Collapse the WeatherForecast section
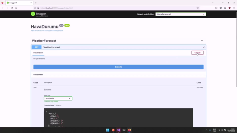This screenshot has width=237, height=133. pos(202,41)
